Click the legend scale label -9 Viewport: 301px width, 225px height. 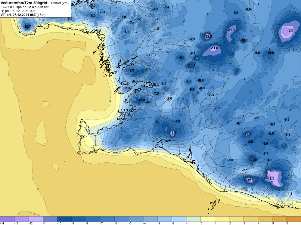coord(73,223)
